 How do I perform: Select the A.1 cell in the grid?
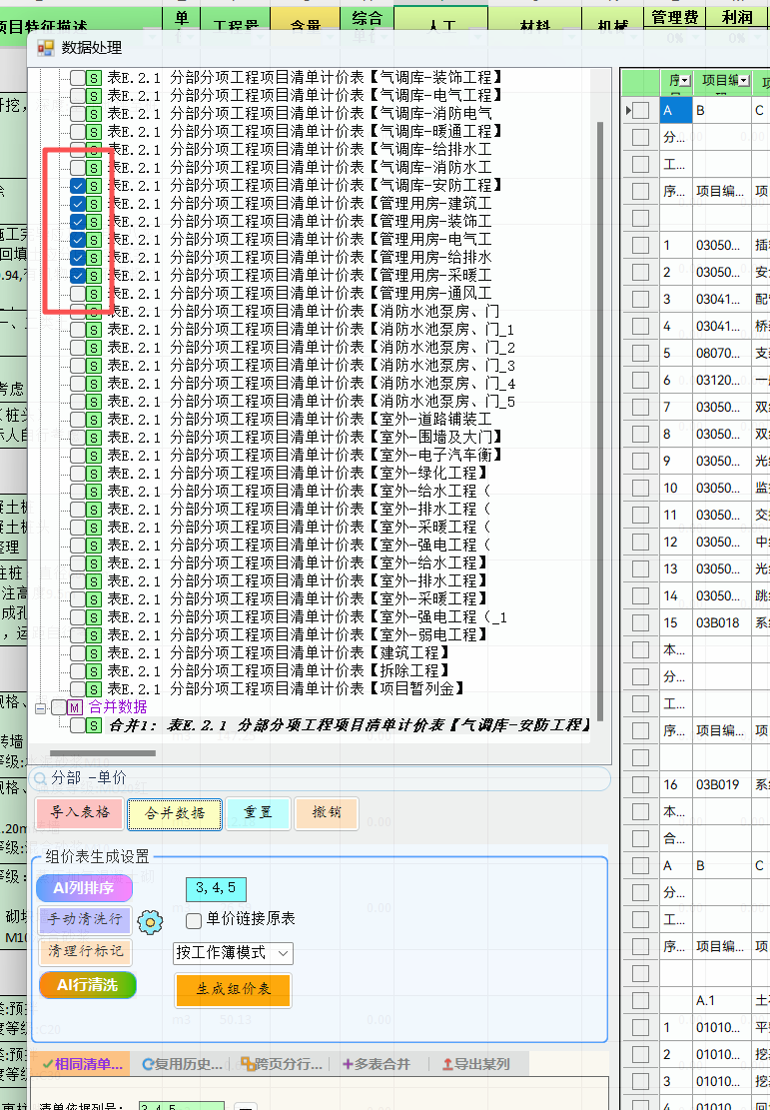pyautogui.click(x=721, y=1000)
